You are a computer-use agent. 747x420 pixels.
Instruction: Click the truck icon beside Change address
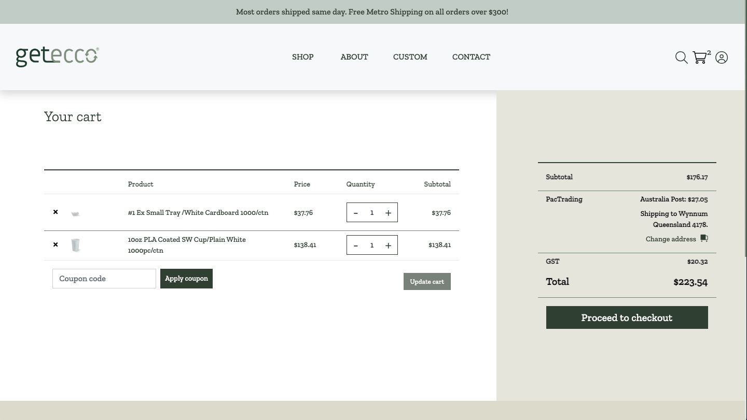(704, 238)
